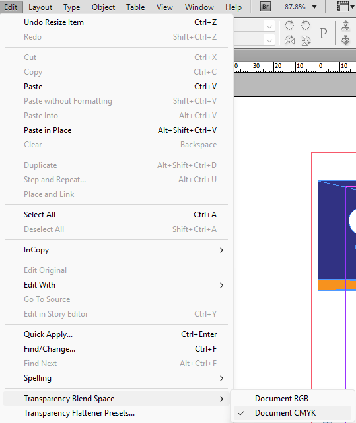Select Document RGB blend space
Screen dimensions: 356x423
tap(293, 399)
